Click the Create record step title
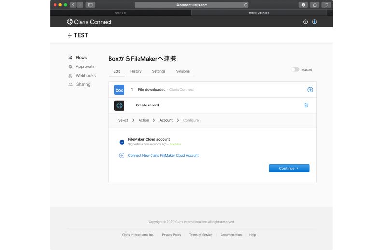 click(x=147, y=105)
